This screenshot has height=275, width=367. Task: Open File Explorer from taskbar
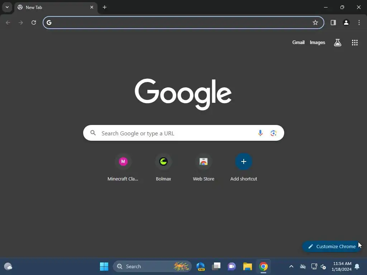247,266
